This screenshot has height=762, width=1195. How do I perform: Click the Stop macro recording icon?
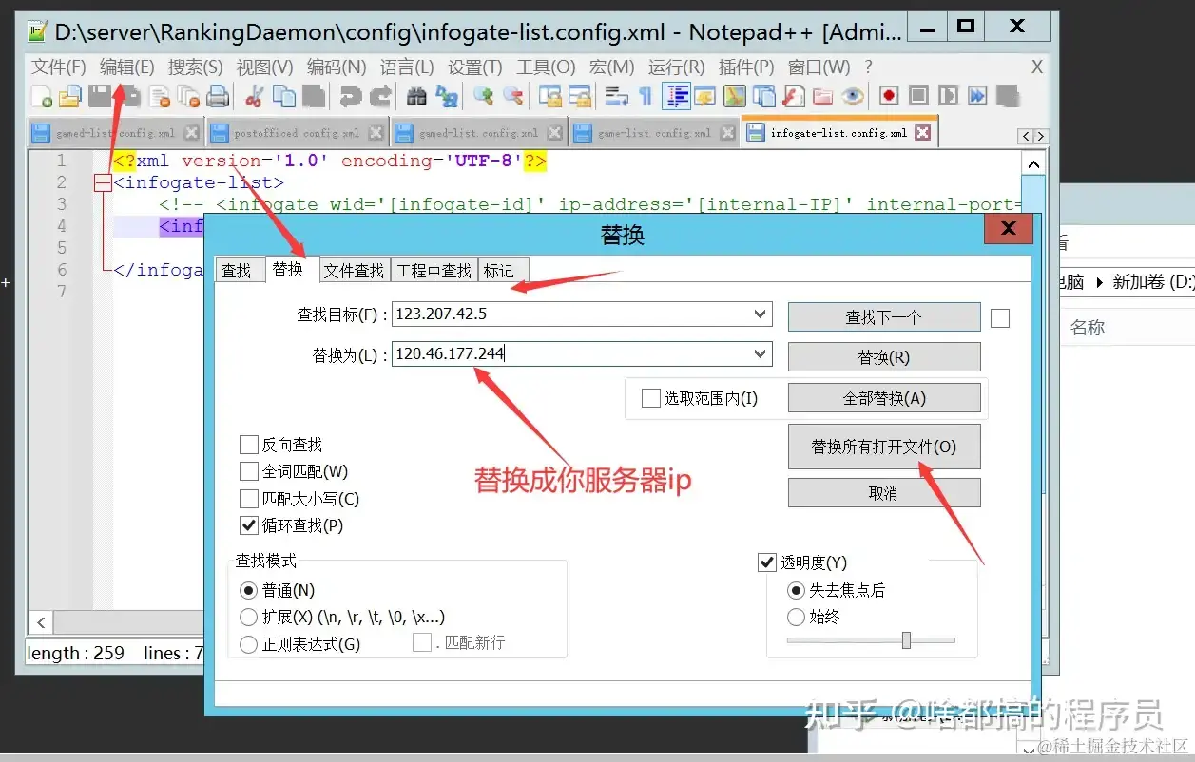tap(918, 96)
